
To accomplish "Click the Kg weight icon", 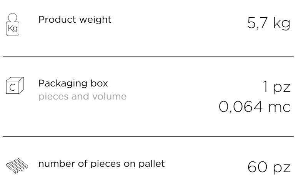I will click(x=13, y=24).
